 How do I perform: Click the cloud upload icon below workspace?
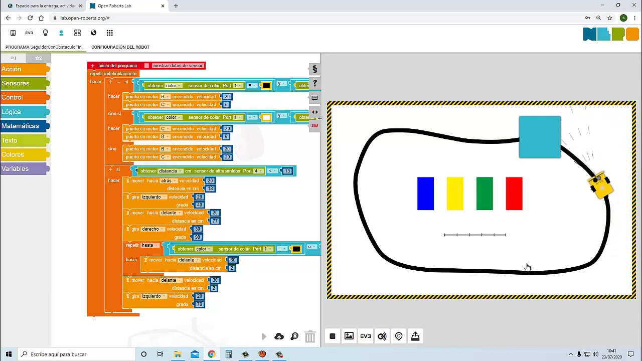coord(279,336)
